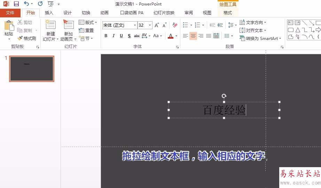
Task: Toggle text Shadow (S) formatting
Action: tap(129, 36)
